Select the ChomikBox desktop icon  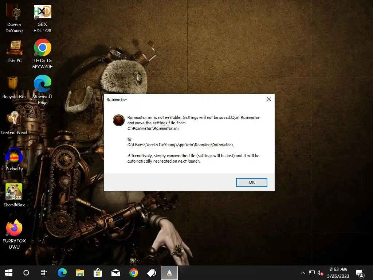14,195
